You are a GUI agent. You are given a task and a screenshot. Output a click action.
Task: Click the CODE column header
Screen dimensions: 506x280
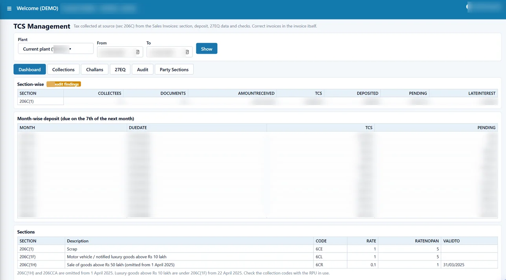pos(330,241)
